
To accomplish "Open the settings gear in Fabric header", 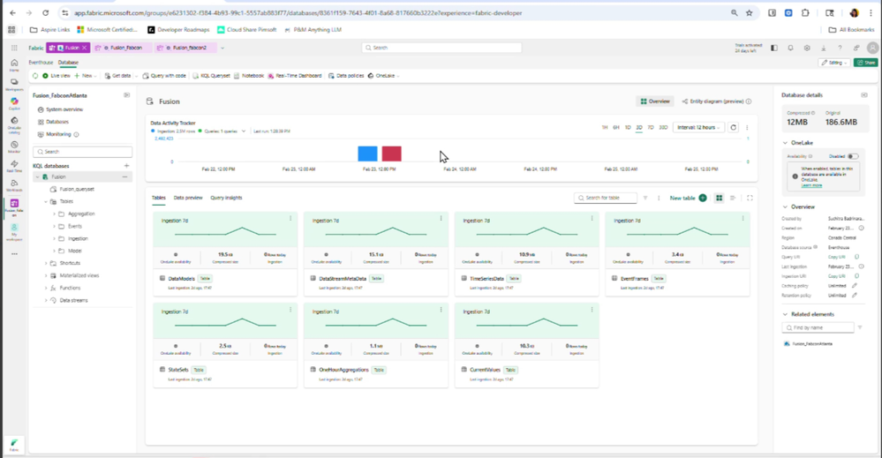I will [x=807, y=49].
